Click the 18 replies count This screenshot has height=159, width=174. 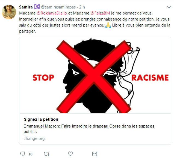(30, 154)
